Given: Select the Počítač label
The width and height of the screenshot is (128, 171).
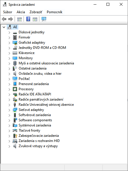Looking at the screenshot, I should click(24, 79).
